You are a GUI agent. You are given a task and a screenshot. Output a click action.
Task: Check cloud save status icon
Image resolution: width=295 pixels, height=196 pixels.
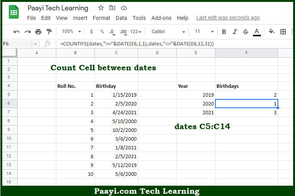click(124, 8)
